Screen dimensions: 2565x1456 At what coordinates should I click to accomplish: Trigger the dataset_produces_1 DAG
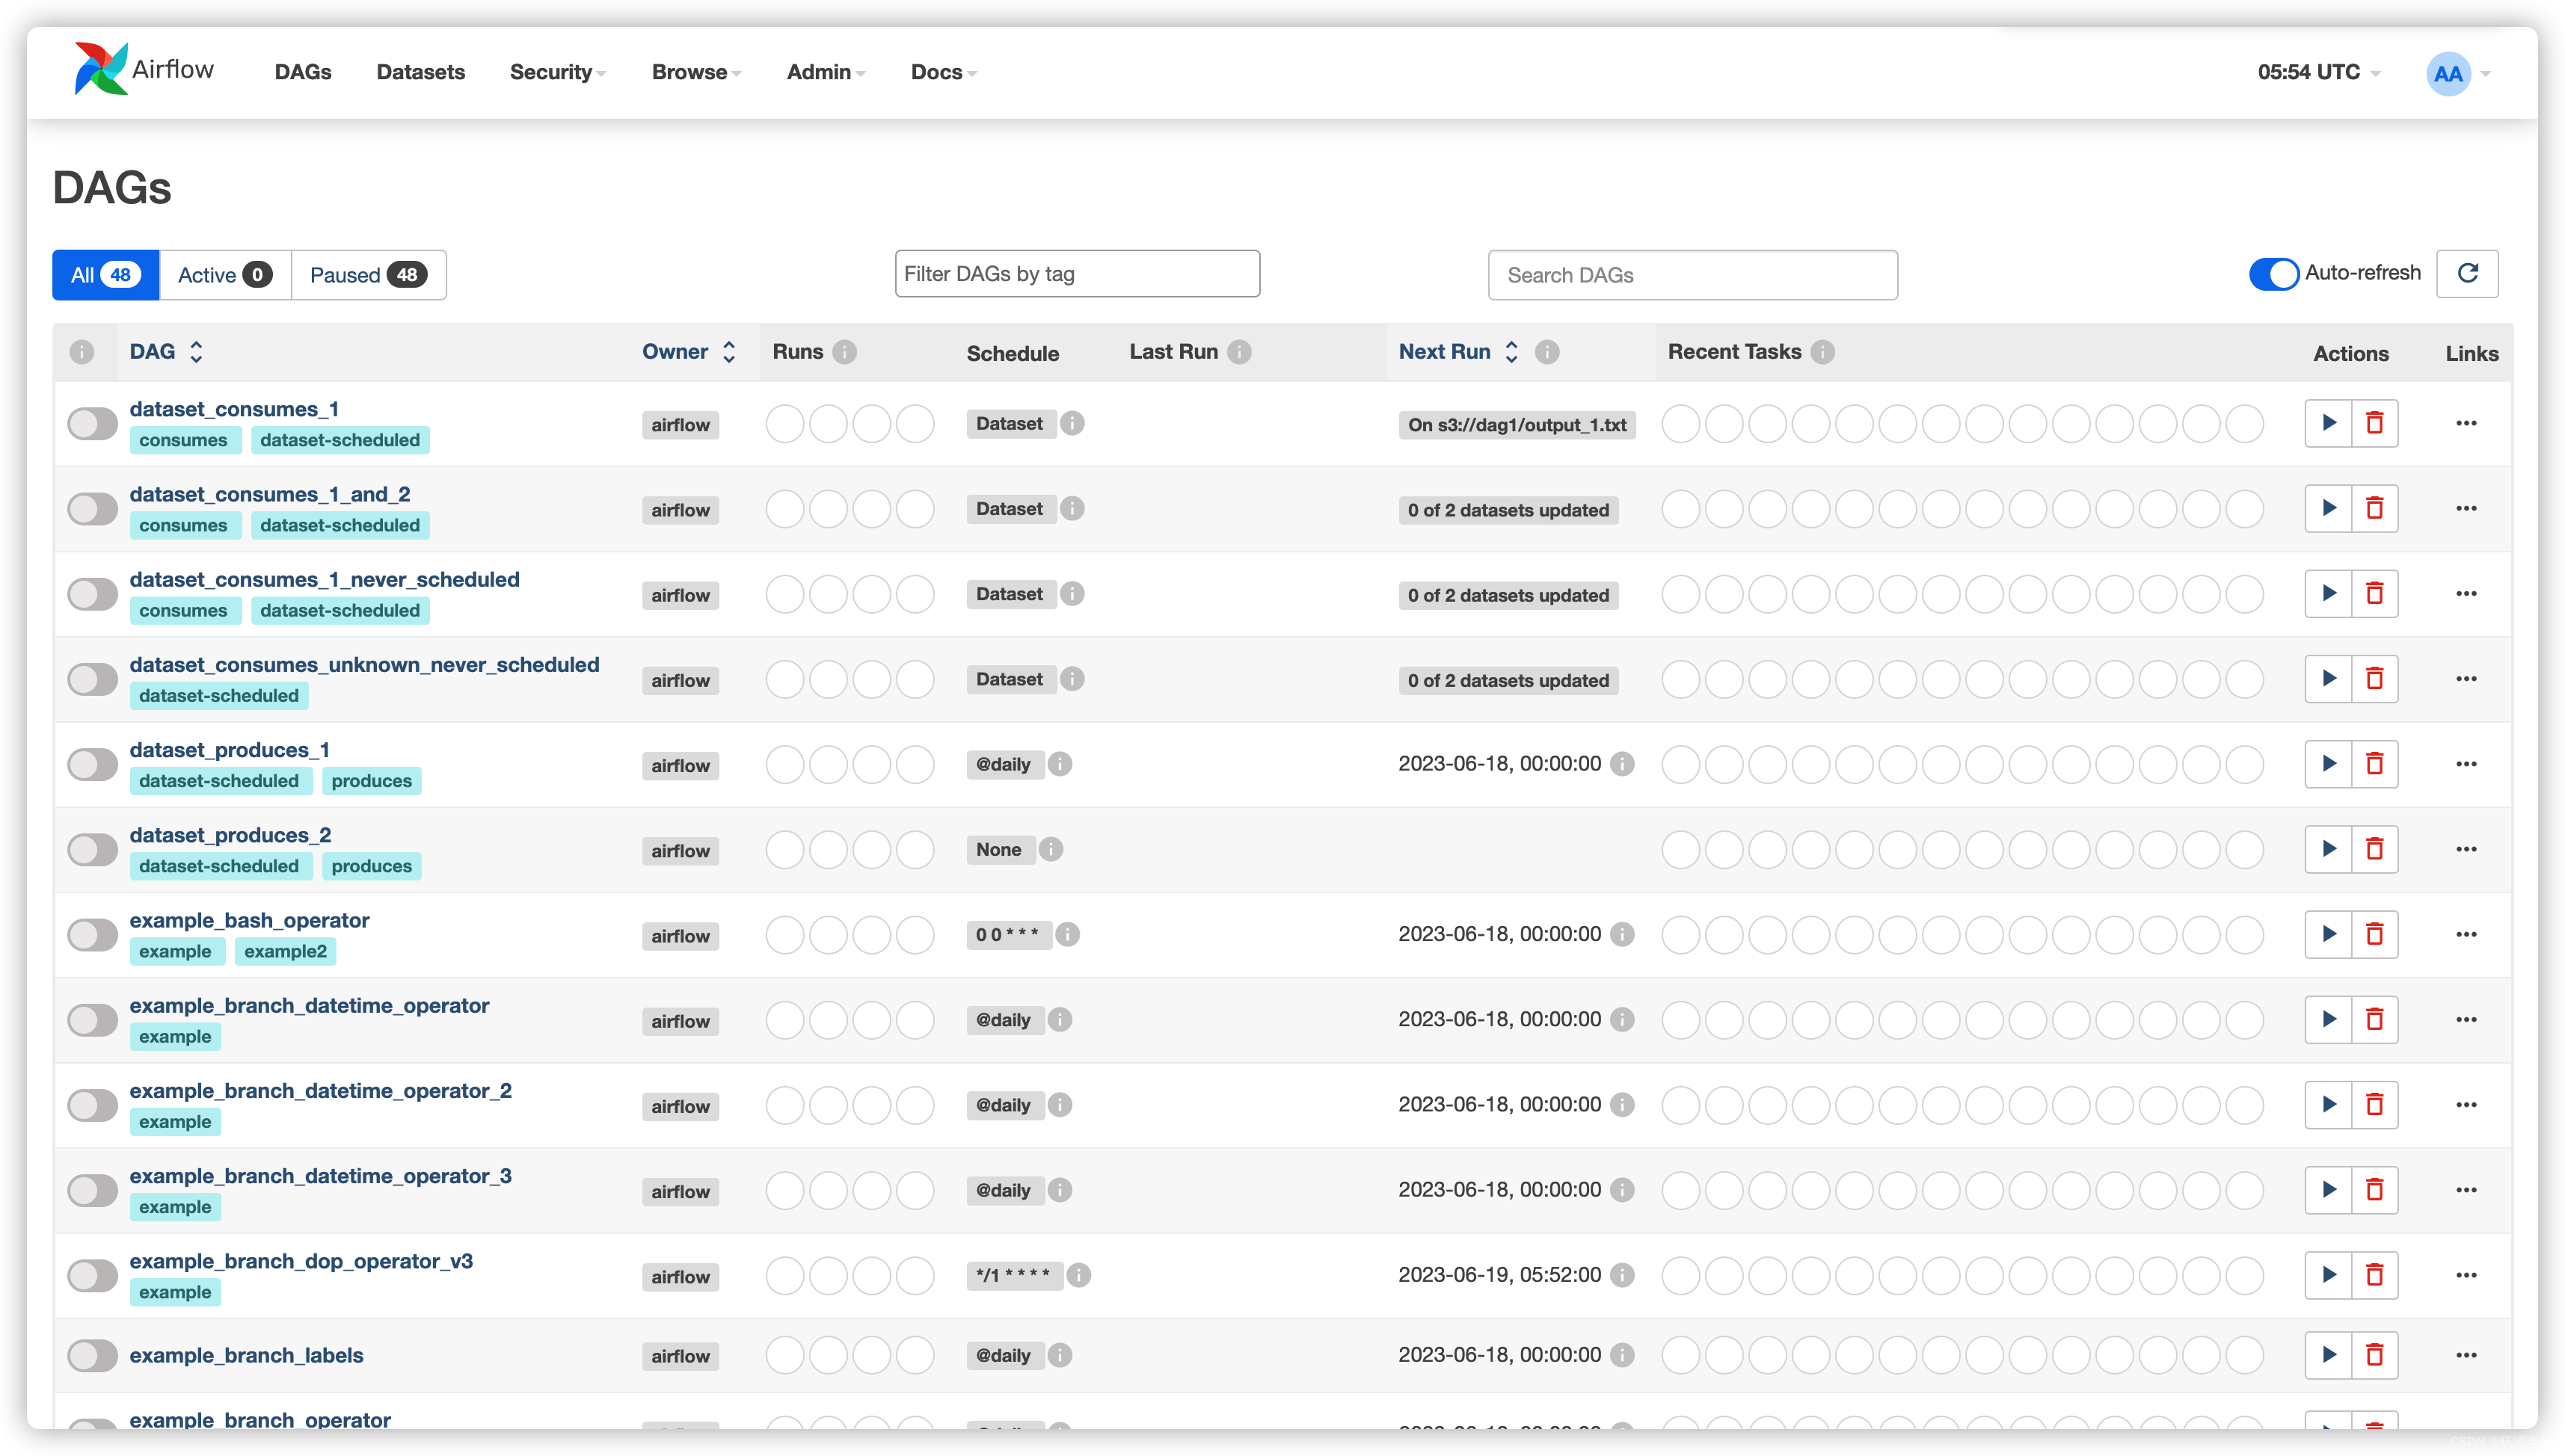2328,764
